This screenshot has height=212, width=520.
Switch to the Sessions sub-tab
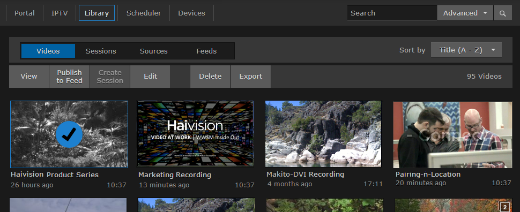[x=101, y=51]
